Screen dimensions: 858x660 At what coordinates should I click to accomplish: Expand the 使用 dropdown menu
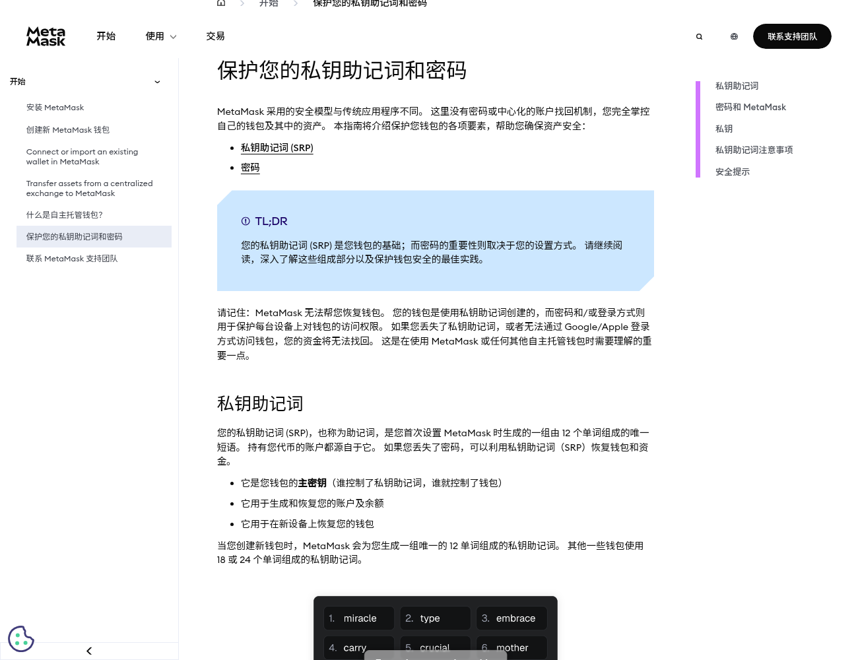[x=161, y=36]
